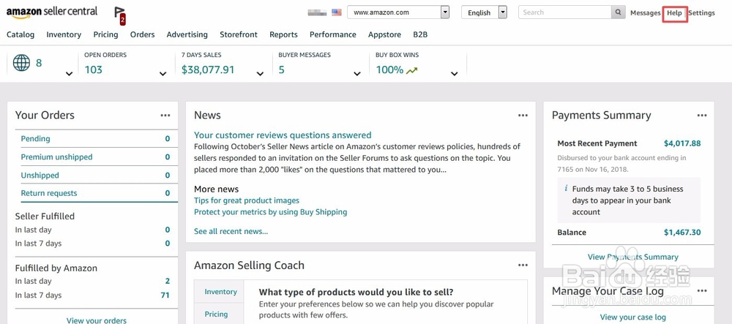Screen dimensions: 732x324
Task: Open Payments Summary three-dot menu
Action: tap(702, 116)
